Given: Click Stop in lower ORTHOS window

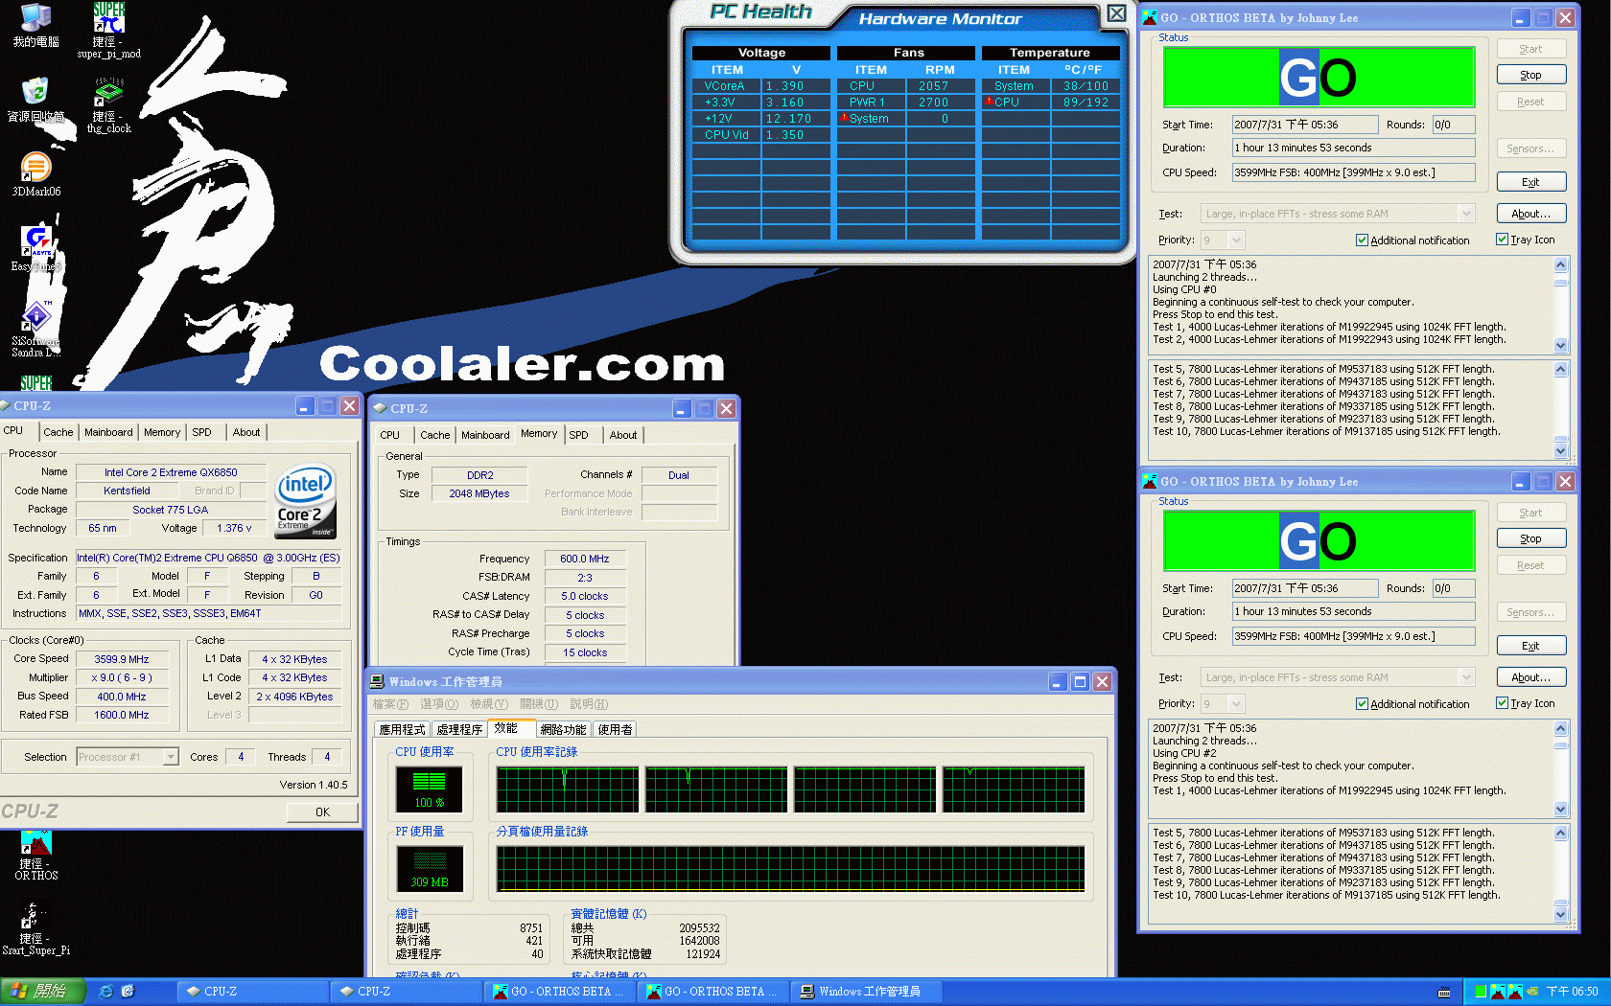Looking at the screenshot, I should coord(1530,538).
